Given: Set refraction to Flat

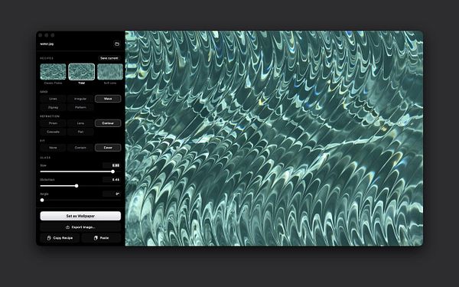Looking at the screenshot, I should point(80,132).
